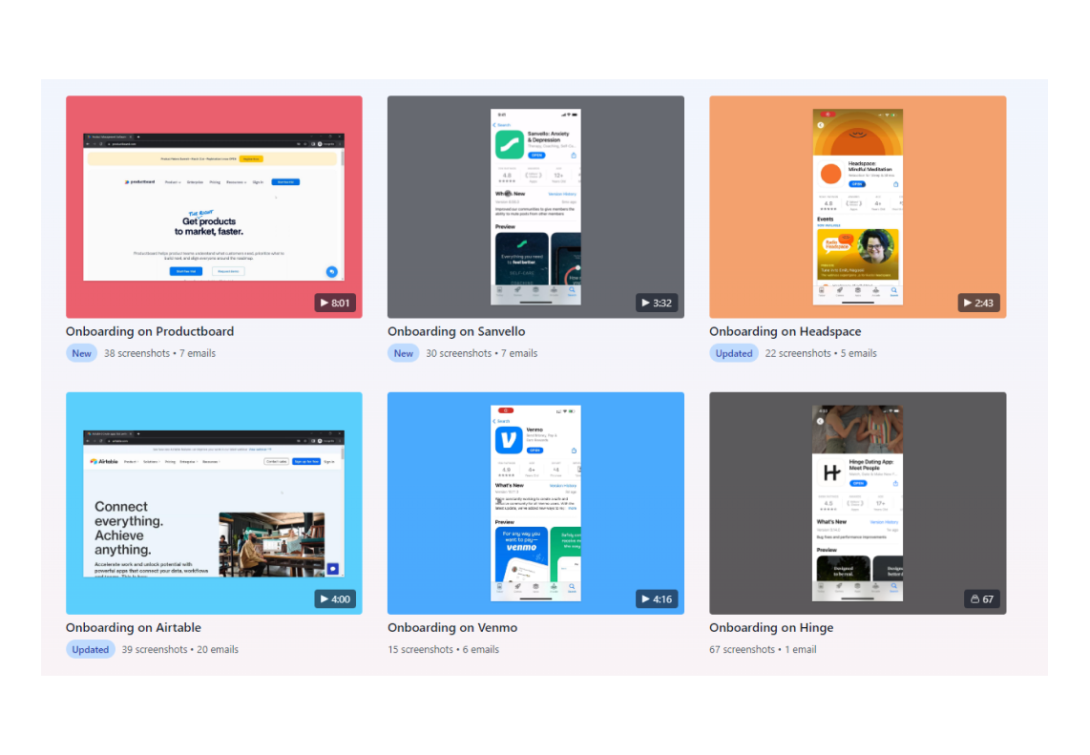Play the 4:16 Venmo video
The height and width of the screenshot is (755, 1090).
point(657,599)
